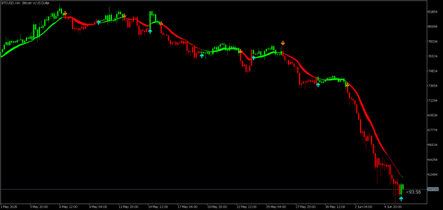Screen dimensions: 443x210
Task: Click the chart title 'BTCUSD, H4: Bitcoin vs US Dollar'
Action: point(25,3)
